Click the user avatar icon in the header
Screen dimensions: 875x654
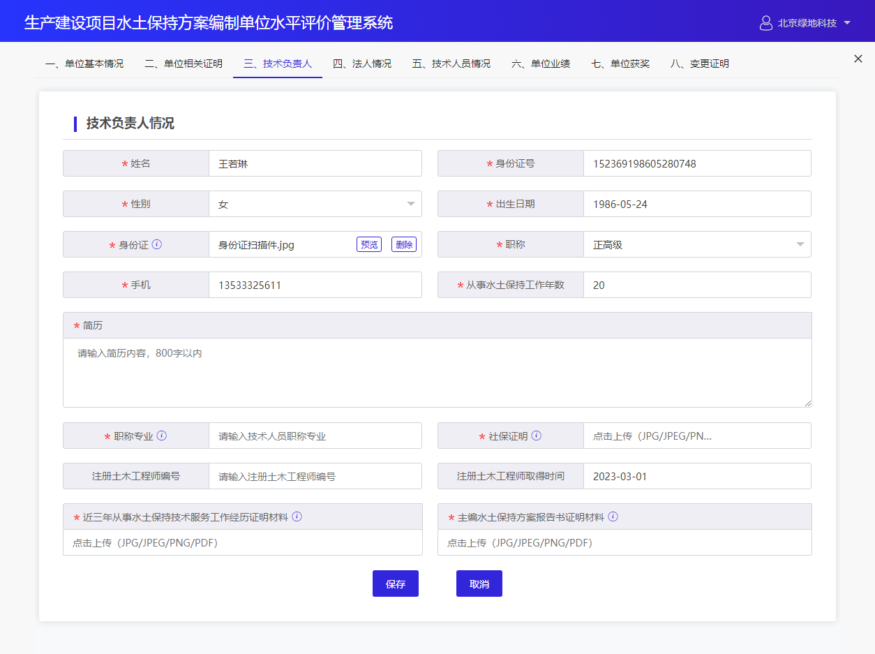click(765, 22)
